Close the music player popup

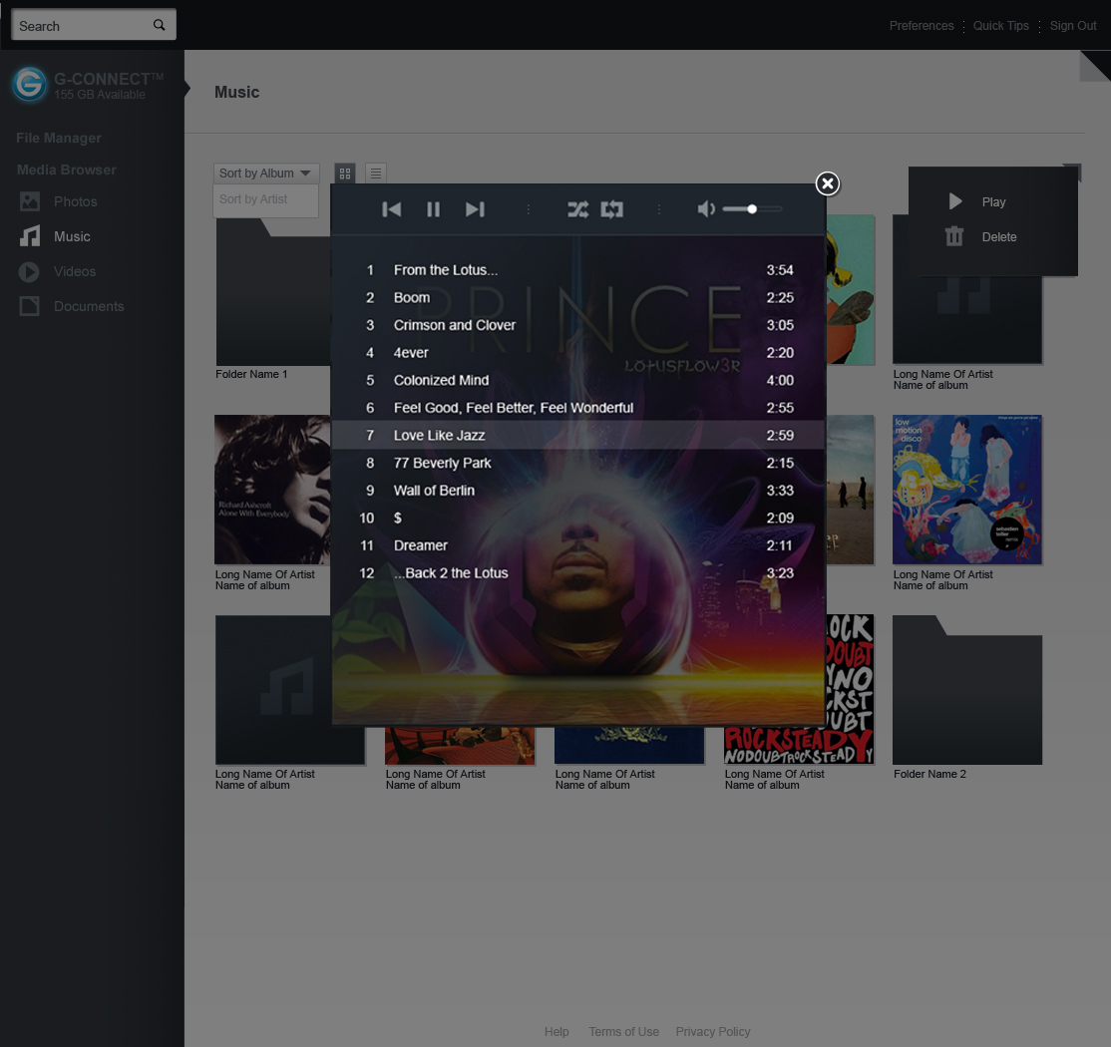pos(827,183)
